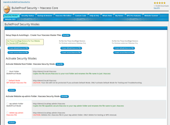Screen dimensions: 170x125
Task: Click the five-star rating icons
Action: click(x=160, y=3)
